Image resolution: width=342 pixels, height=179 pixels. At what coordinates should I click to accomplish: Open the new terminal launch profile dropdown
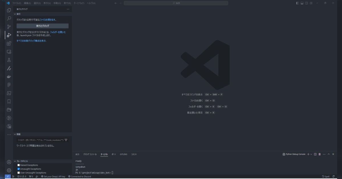[311, 154]
